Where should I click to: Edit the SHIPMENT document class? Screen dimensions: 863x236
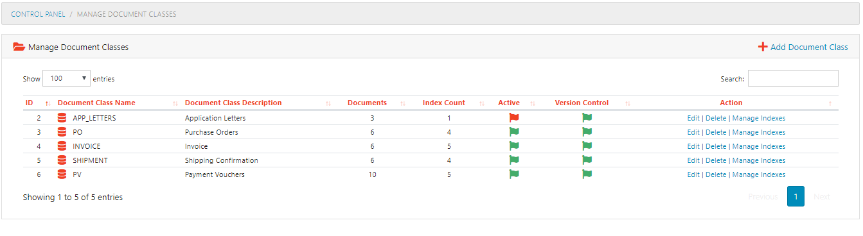693,160
